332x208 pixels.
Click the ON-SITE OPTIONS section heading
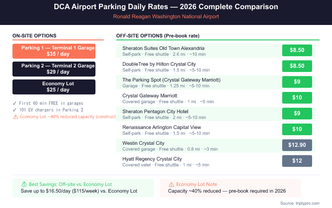coord(34,36)
